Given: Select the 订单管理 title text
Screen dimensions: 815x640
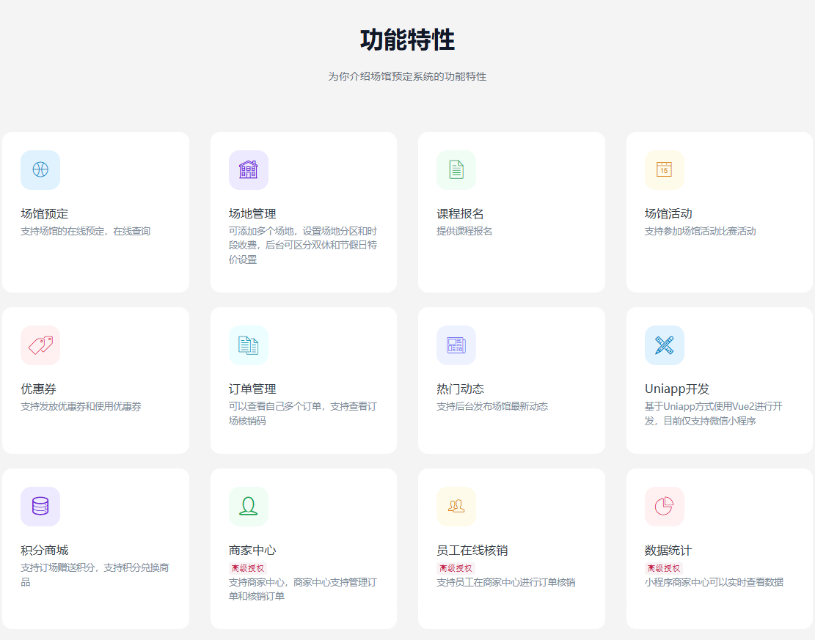Looking at the screenshot, I should (x=252, y=389).
